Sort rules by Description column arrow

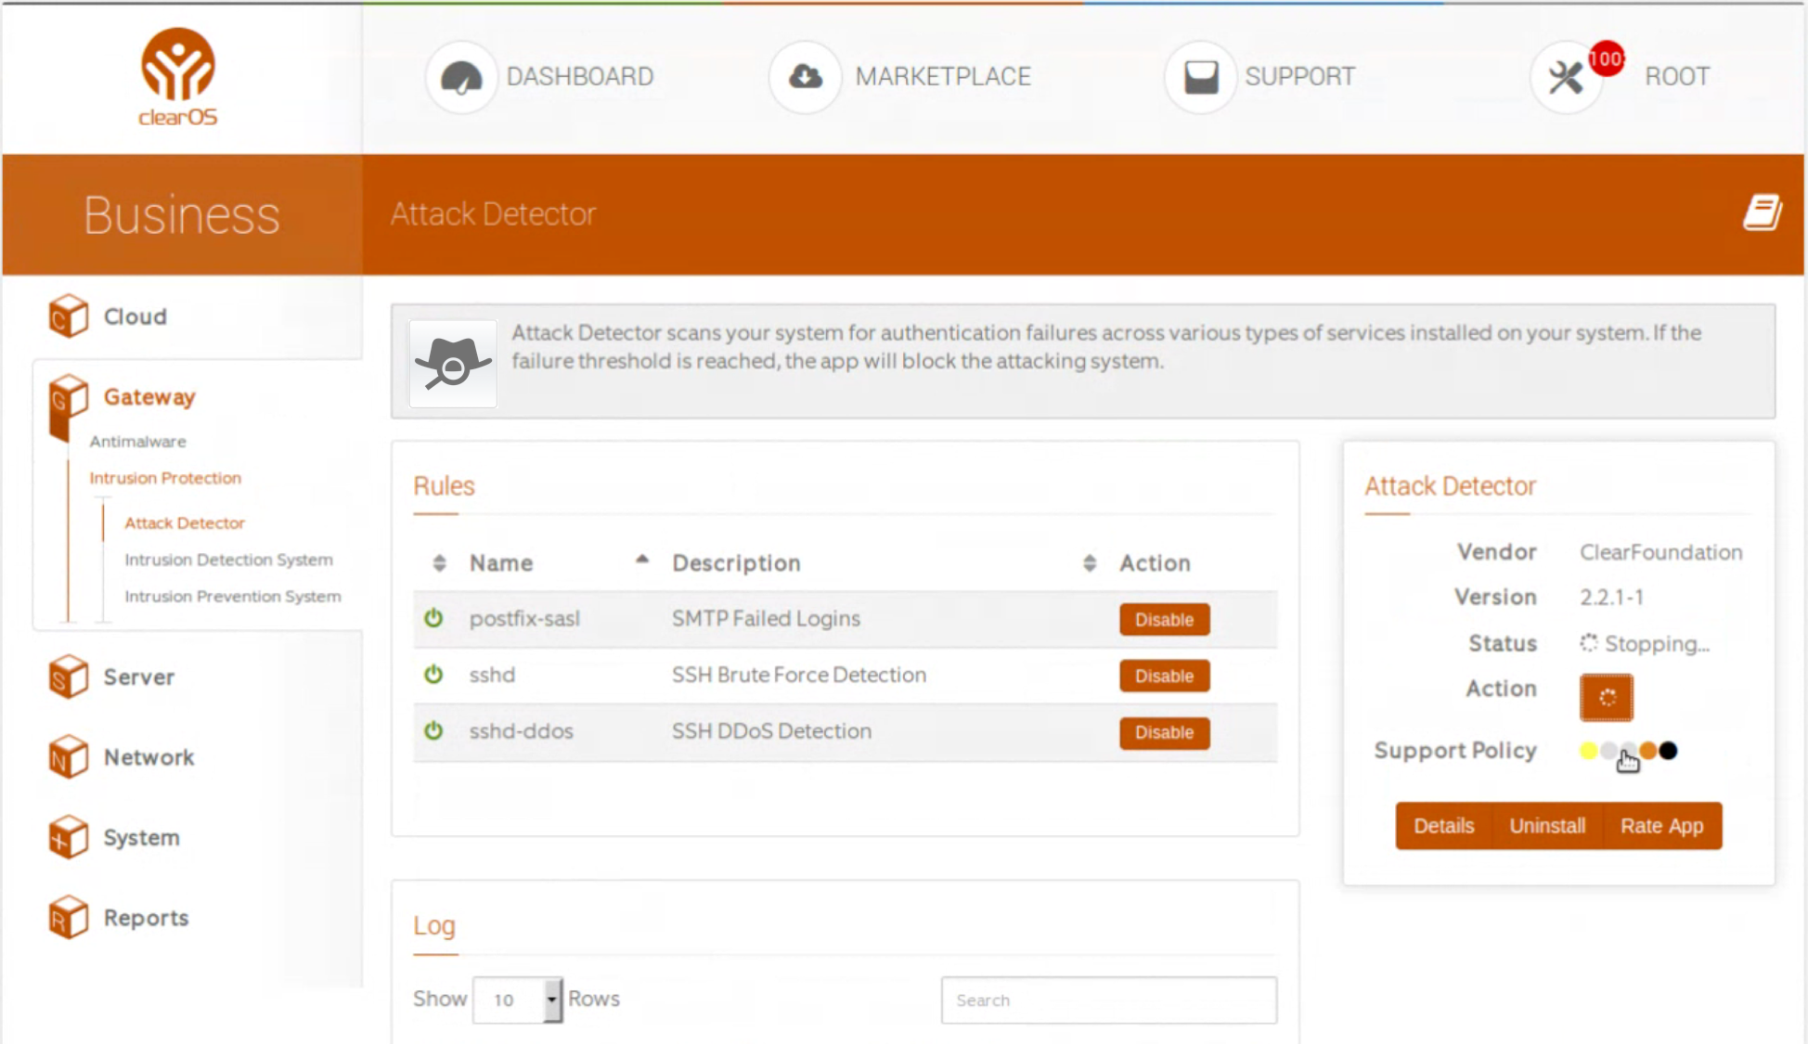point(1090,563)
